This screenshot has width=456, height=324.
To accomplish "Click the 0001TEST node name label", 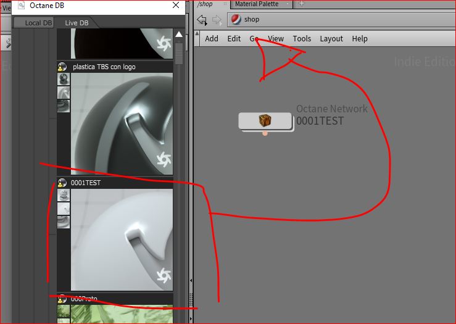I will [320, 121].
